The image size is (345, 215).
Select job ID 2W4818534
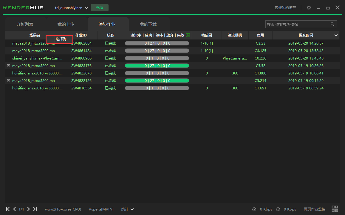[81, 88]
